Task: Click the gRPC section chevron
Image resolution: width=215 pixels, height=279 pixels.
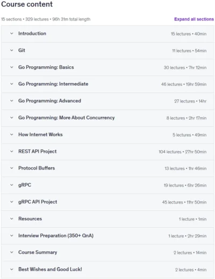Action: [12, 185]
